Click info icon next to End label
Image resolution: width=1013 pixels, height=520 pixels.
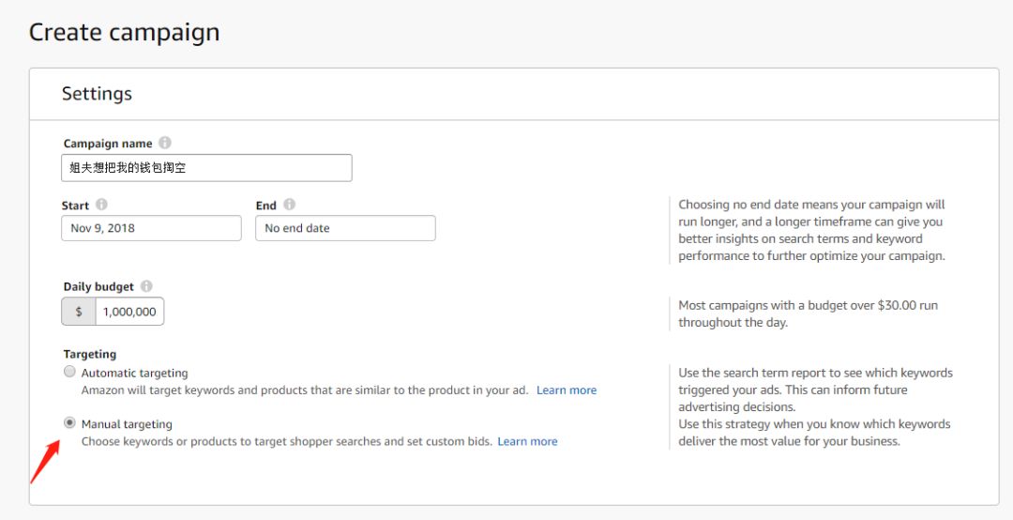(x=289, y=205)
